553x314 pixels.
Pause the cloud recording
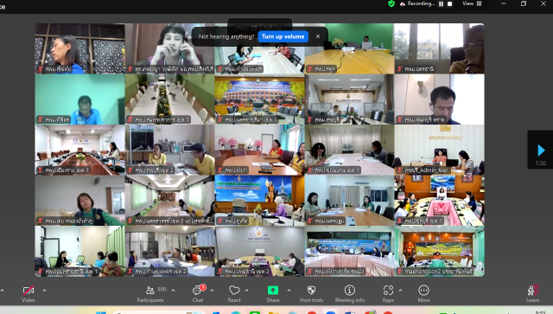[441, 3]
